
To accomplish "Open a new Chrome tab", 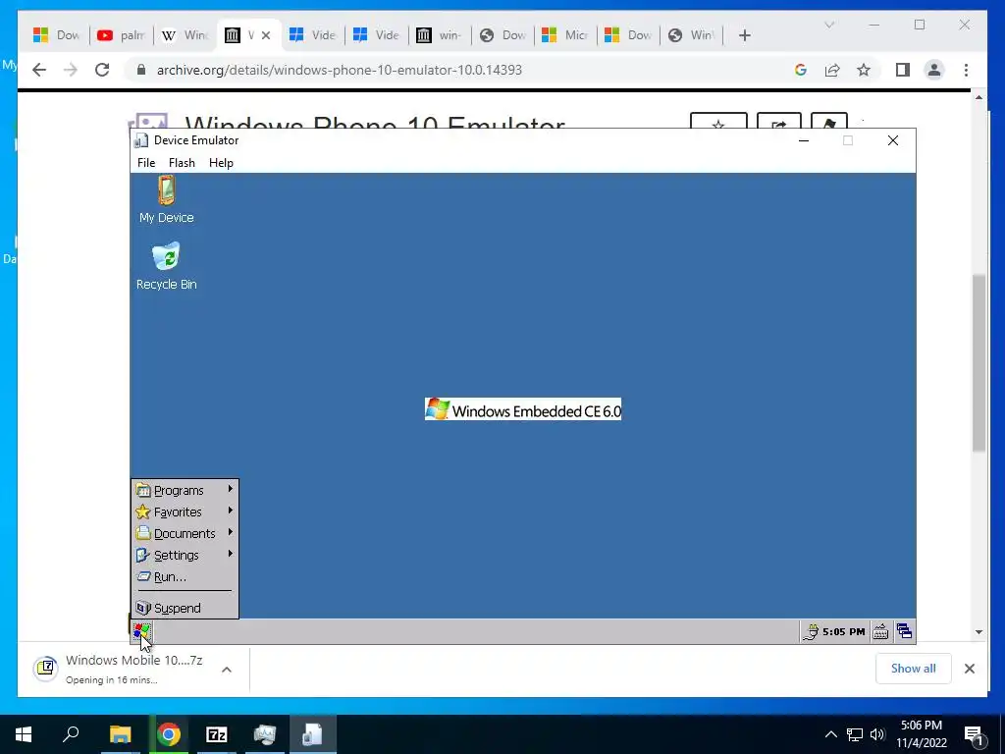I will click(x=744, y=35).
